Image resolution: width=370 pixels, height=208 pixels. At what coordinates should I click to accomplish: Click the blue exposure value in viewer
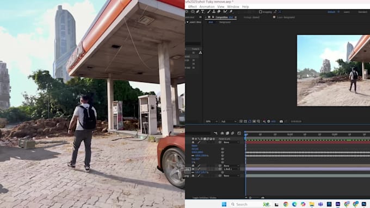tap(273, 122)
